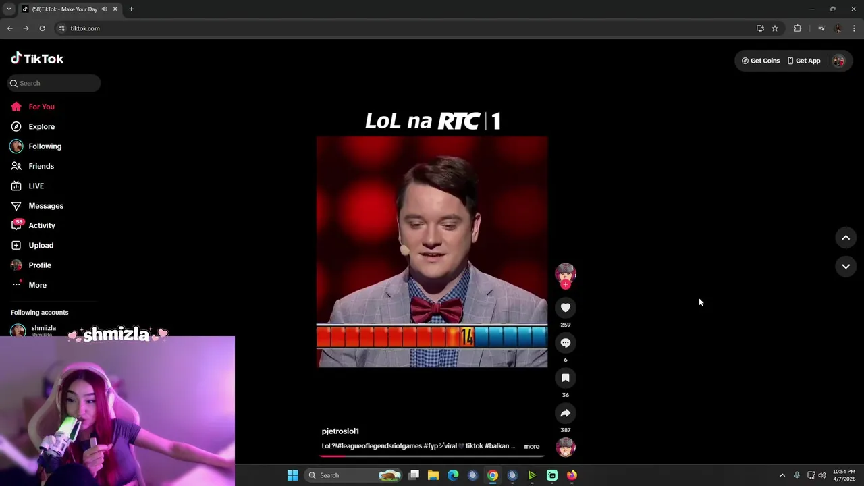Go to previous video with up chevron

[x=846, y=238]
